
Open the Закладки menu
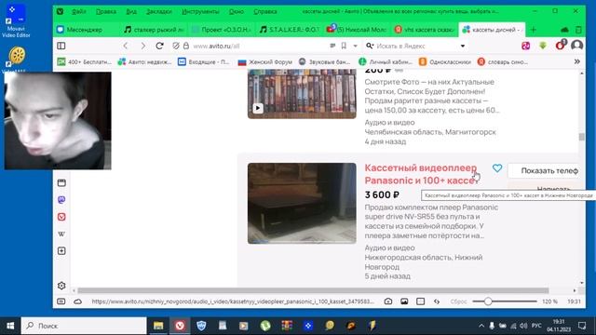(x=159, y=12)
